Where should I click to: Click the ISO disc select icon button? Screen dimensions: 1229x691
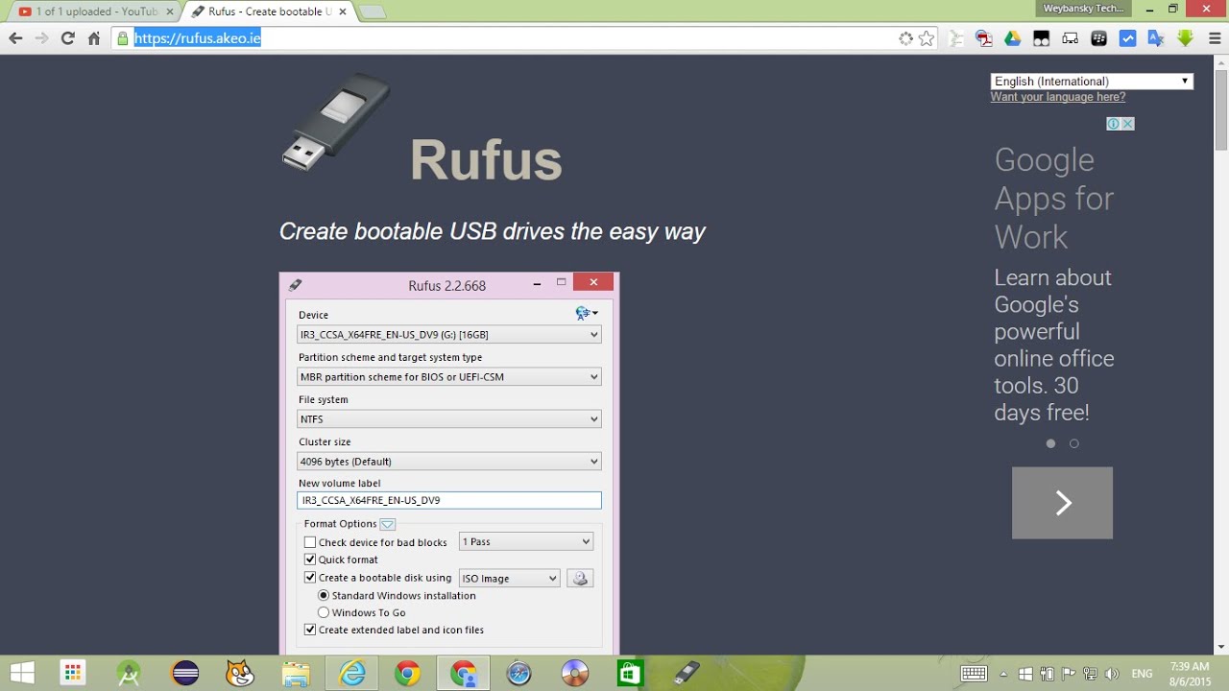(x=580, y=578)
